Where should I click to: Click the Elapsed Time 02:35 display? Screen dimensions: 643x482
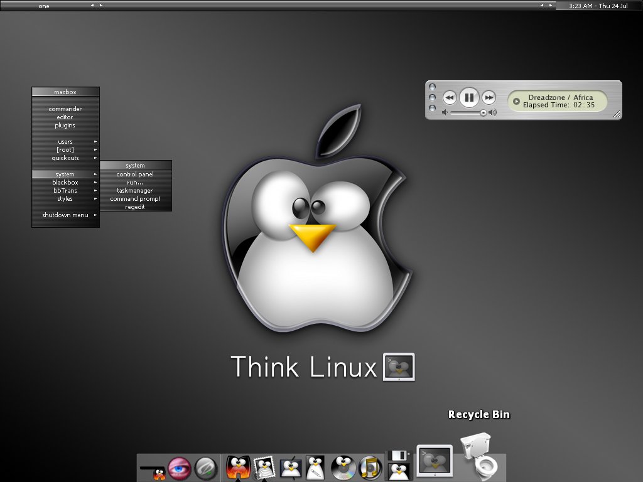pos(558,105)
